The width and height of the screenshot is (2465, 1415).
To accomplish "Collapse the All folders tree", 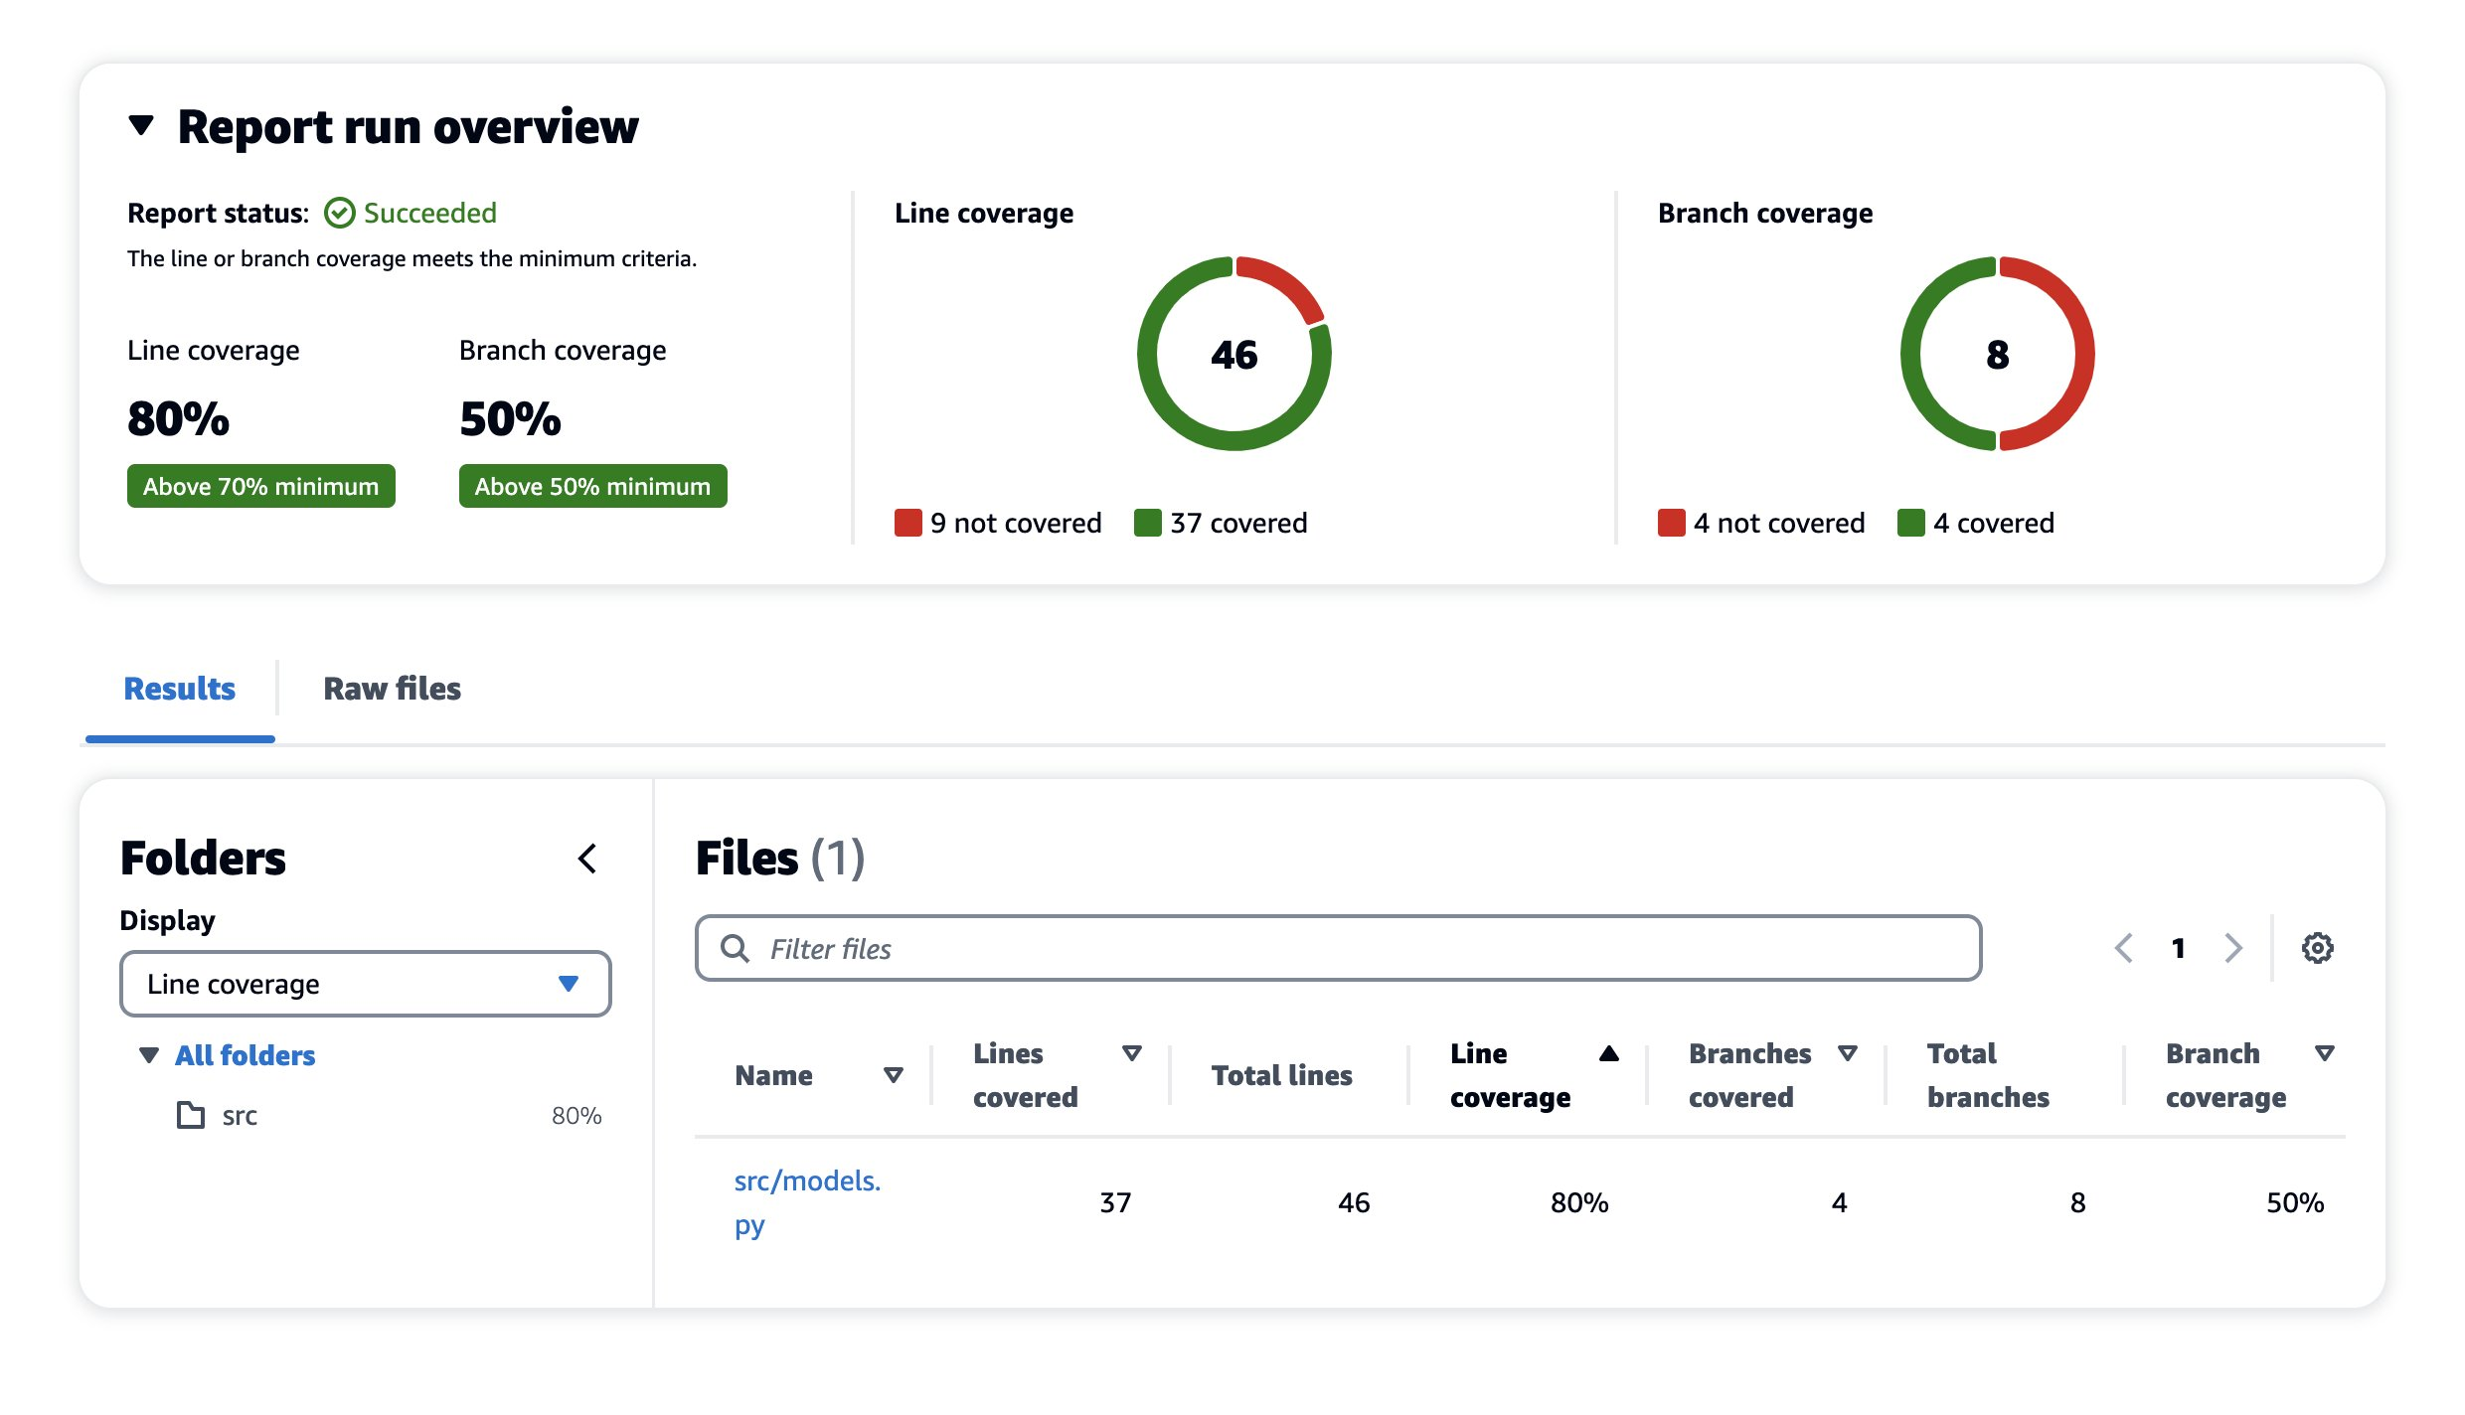I will point(147,1055).
